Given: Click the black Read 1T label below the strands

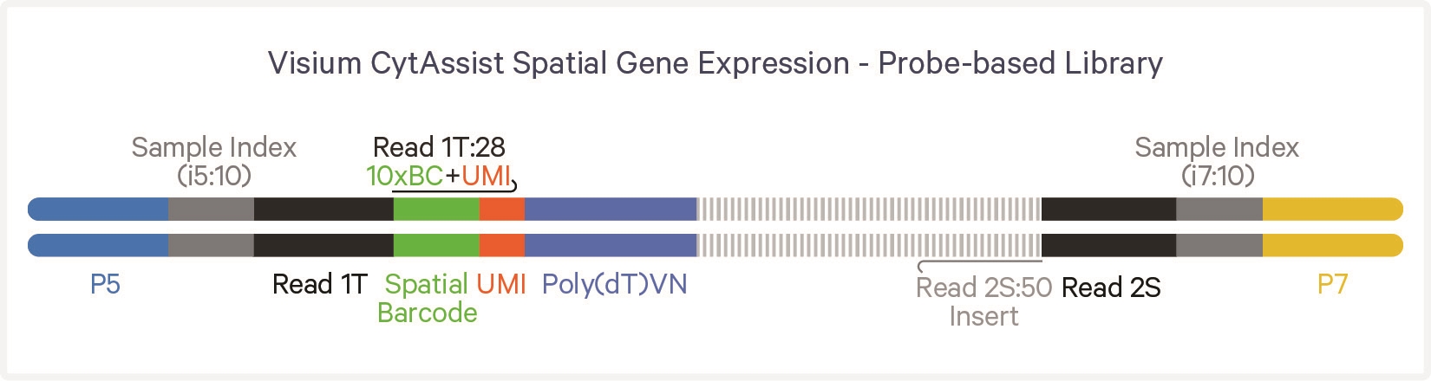Looking at the screenshot, I should pos(319,284).
